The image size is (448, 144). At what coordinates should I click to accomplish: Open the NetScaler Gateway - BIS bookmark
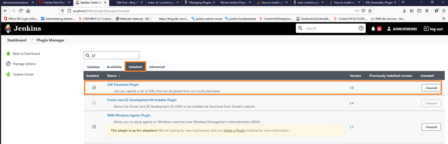tap(132, 19)
